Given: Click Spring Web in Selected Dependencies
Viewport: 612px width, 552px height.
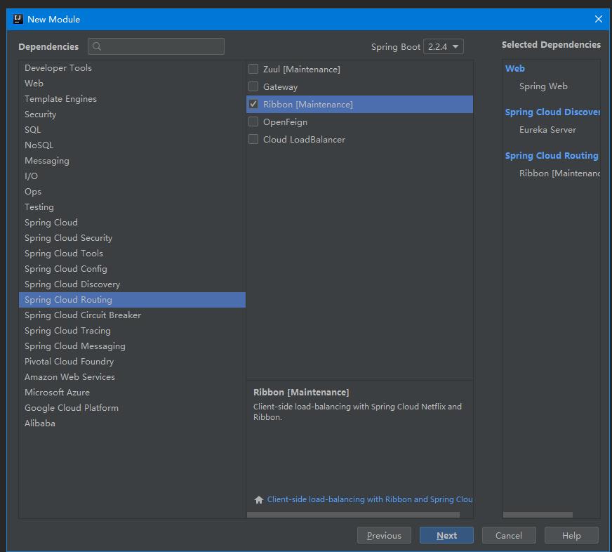Looking at the screenshot, I should (543, 86).
